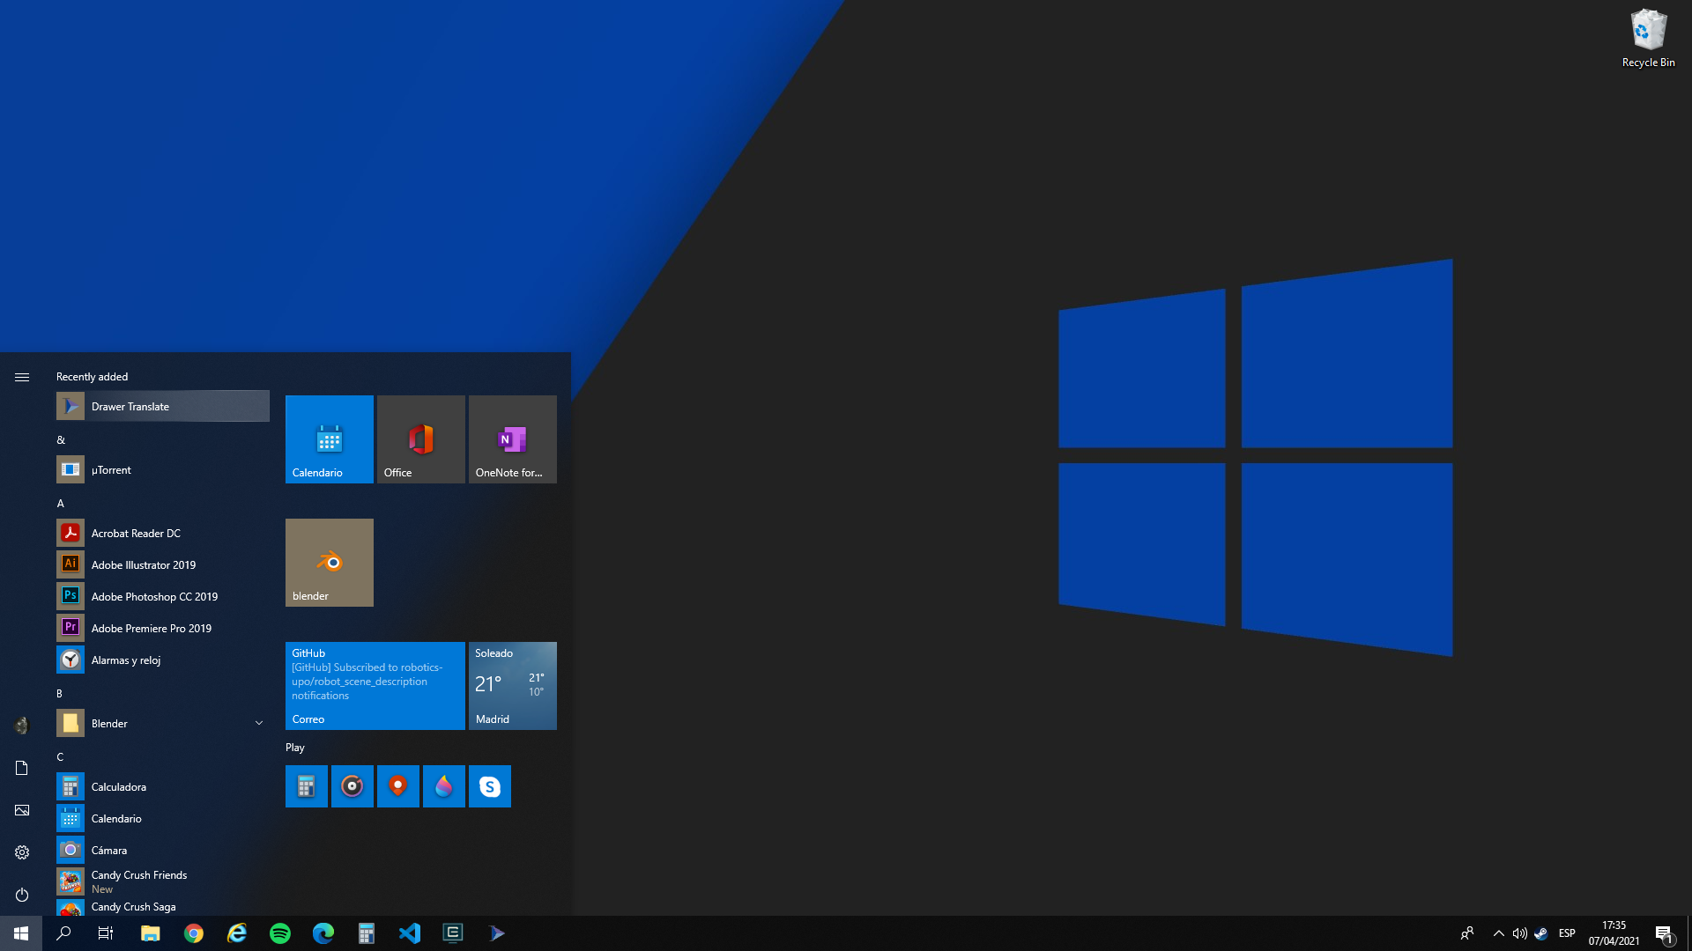This screenshot has width=1692, height=951.
Task: Open the Power options in Start
Action: 22,895
